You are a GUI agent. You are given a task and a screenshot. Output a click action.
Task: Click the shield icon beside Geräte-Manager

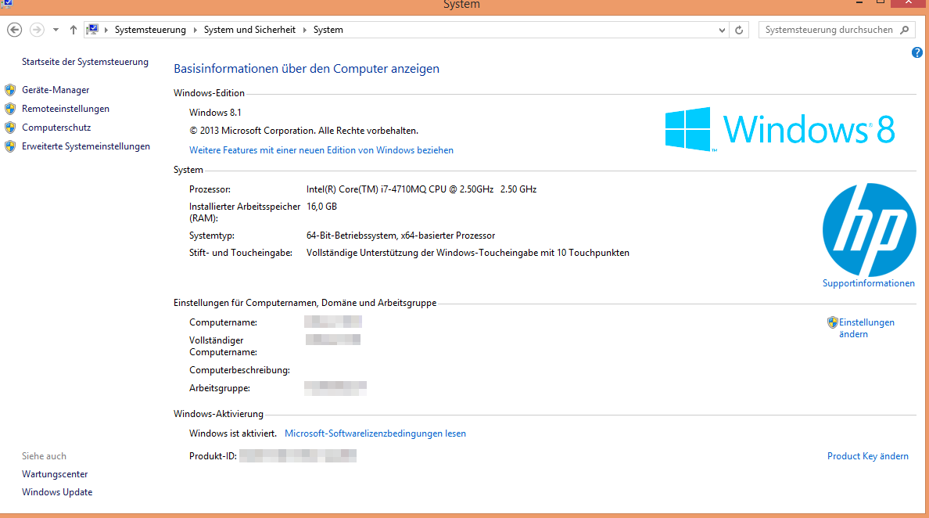click(10, 90)
